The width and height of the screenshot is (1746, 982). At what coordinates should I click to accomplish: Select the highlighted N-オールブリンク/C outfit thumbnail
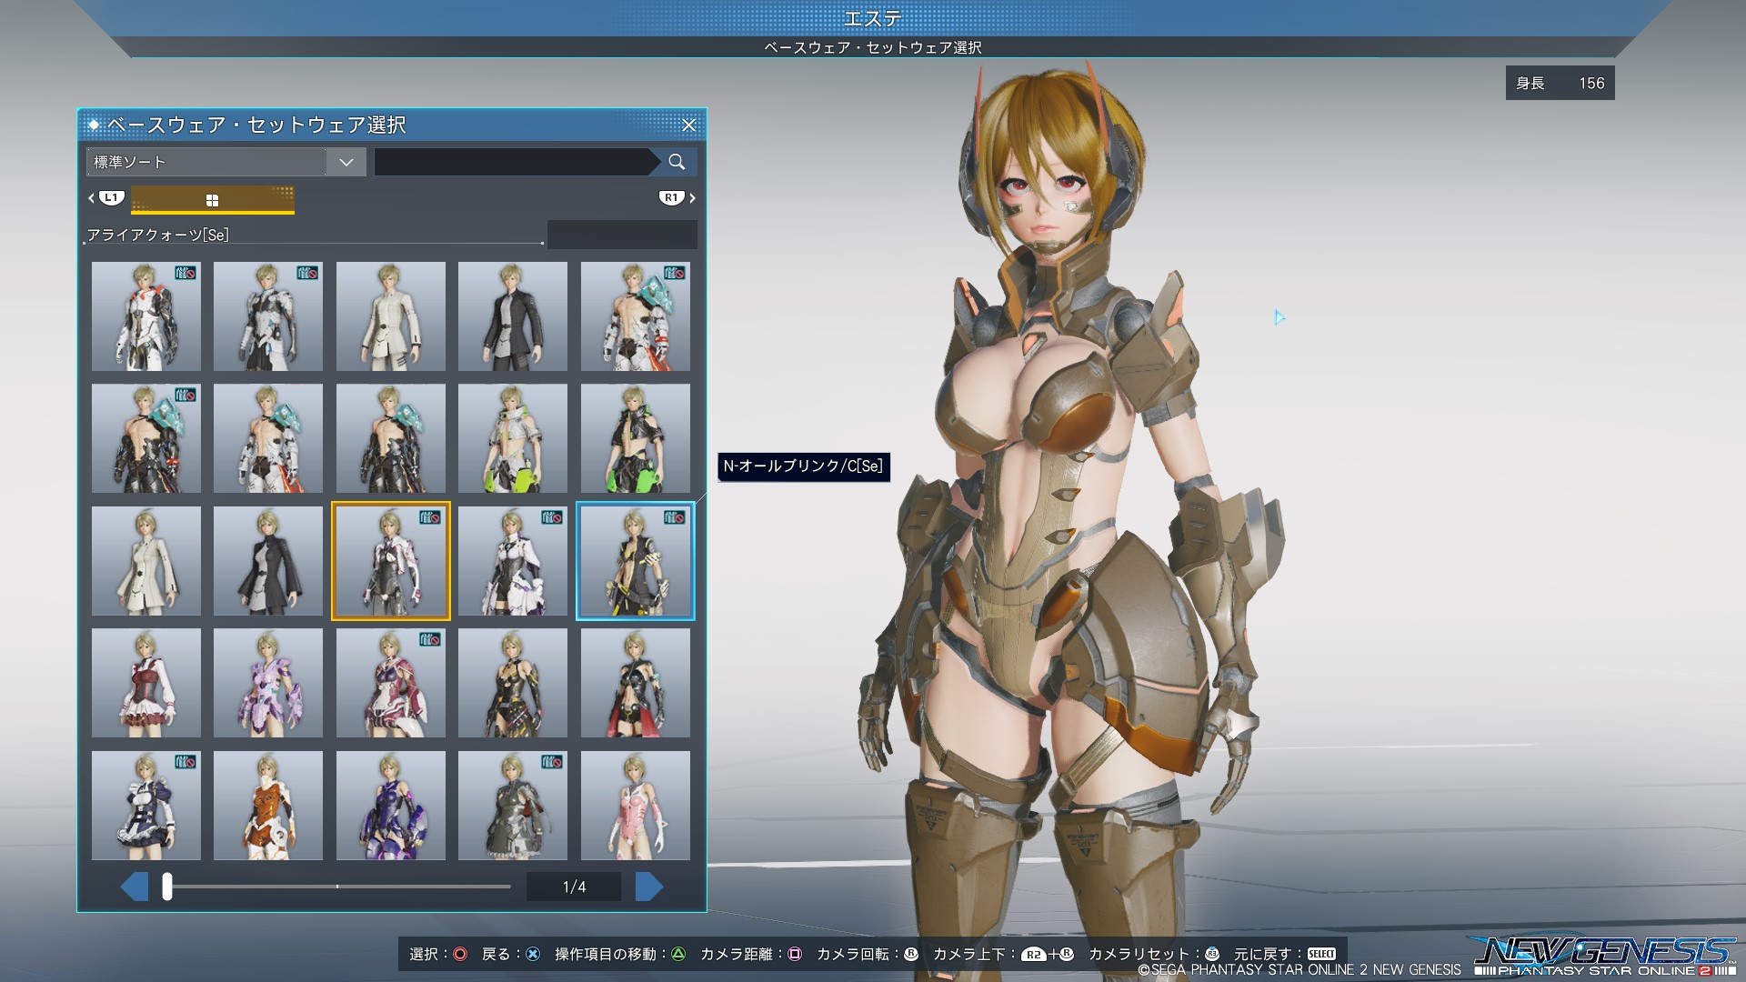tap(636, 561)
